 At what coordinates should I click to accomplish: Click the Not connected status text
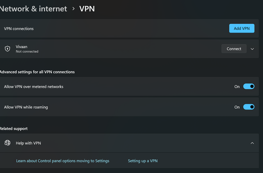27,51
